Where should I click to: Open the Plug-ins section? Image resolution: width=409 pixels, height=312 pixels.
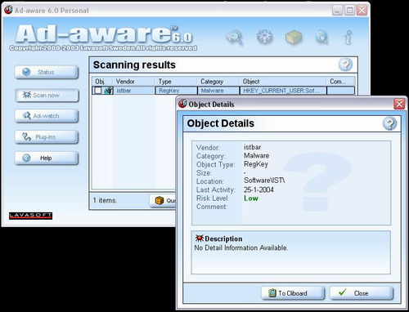coord(47,137)
